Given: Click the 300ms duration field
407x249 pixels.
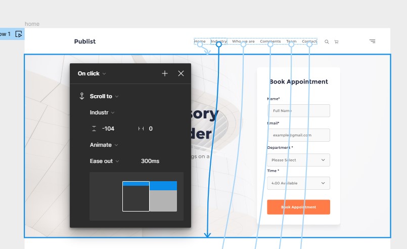Looking at the screenshot, I should click(x=150, y=161).
